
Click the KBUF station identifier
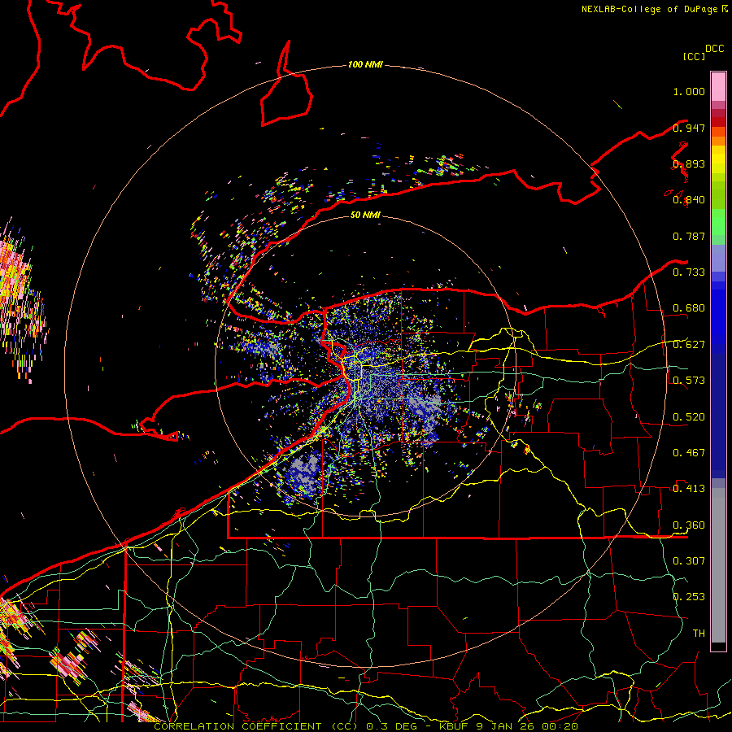point(455,726)
